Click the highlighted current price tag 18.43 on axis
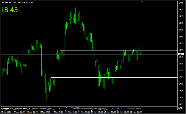 (181, 54)
